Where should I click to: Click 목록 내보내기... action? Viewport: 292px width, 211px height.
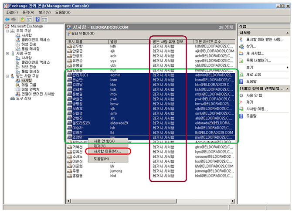258,61
